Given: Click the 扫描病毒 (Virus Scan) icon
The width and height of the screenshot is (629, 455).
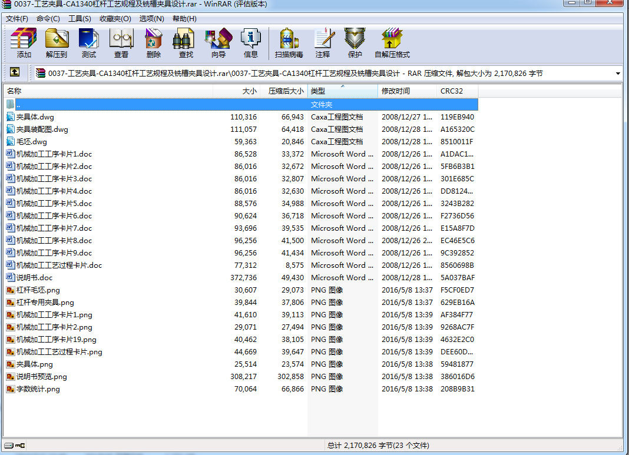Looking at the screenshot, I should [x=289, y=38].
